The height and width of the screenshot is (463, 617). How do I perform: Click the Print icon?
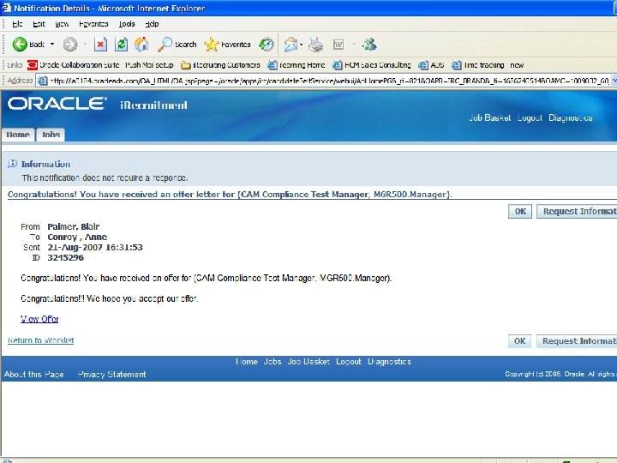tap(315, 44)
